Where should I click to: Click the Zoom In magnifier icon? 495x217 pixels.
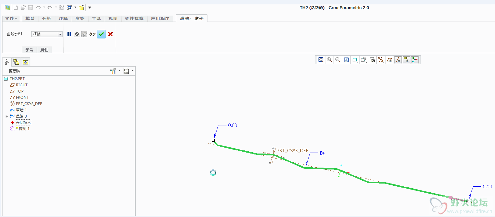[329, 60]
